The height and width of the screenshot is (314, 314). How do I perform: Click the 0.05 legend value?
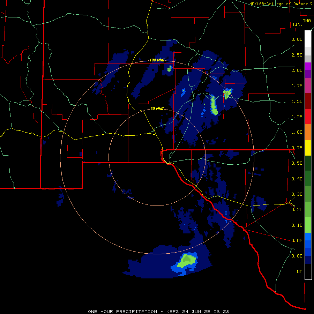297,241
